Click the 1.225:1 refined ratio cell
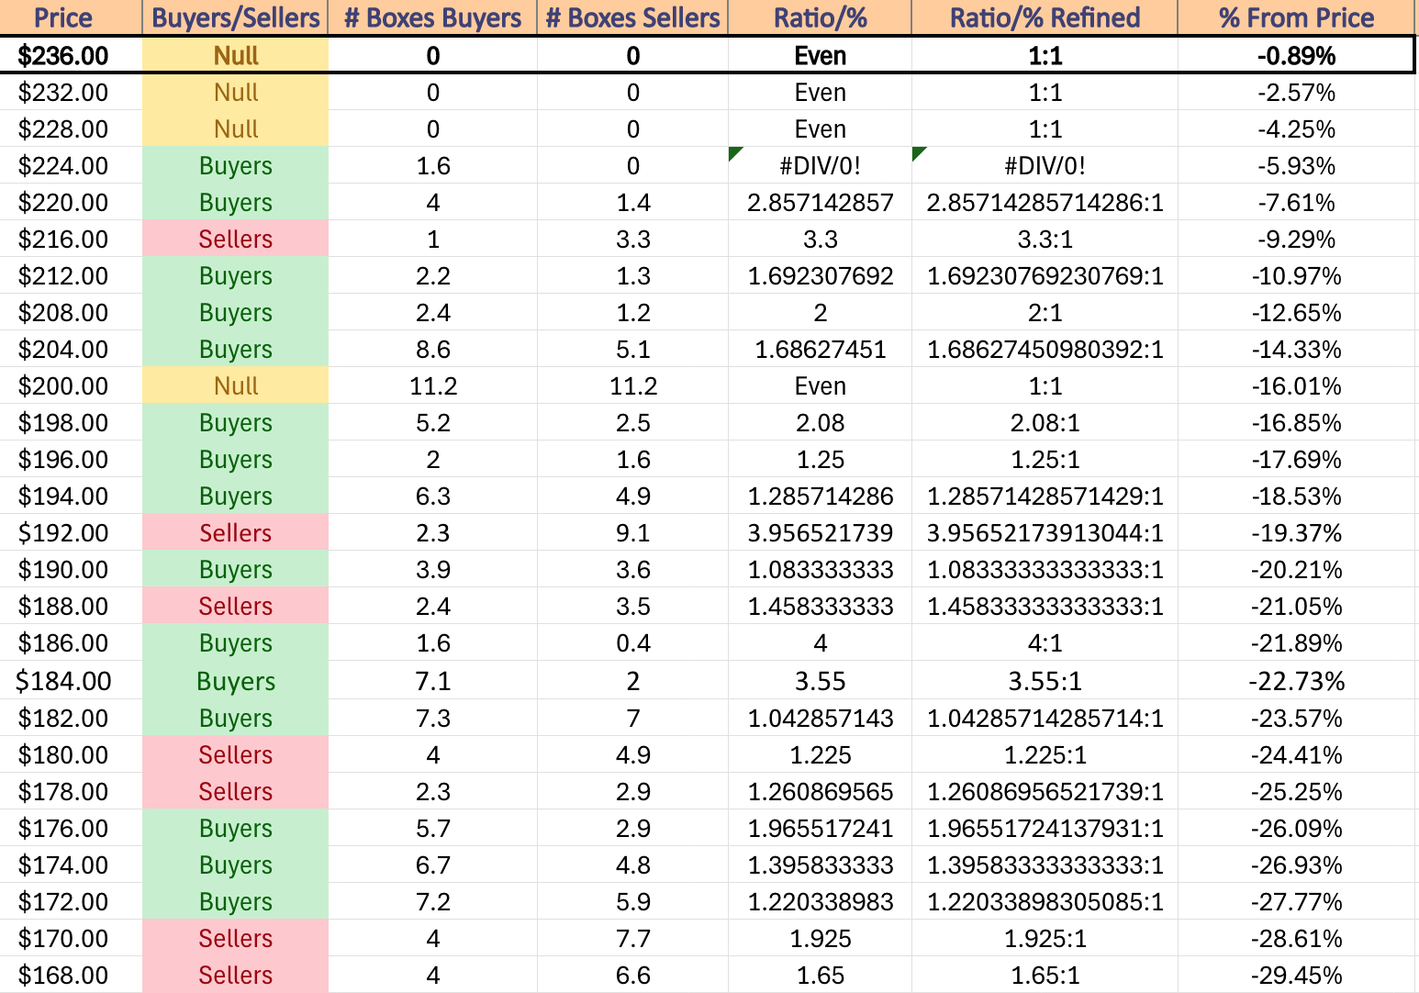This screenshot has width=1419, height=993. pos(1045,754)
